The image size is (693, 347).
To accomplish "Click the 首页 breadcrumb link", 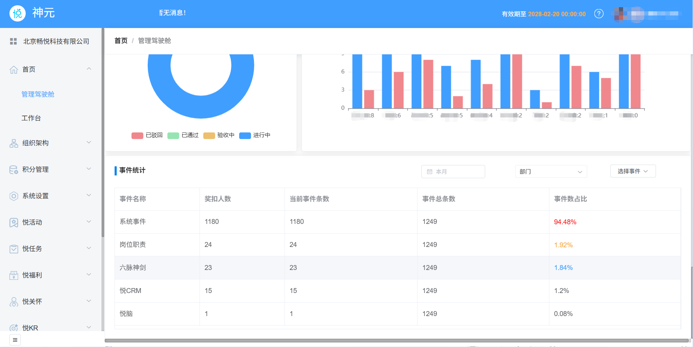I will 121,41.
